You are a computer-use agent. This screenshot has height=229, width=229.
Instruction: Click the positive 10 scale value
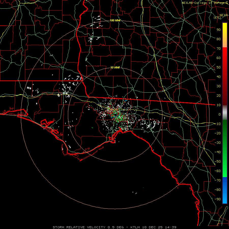pos(219,105)
